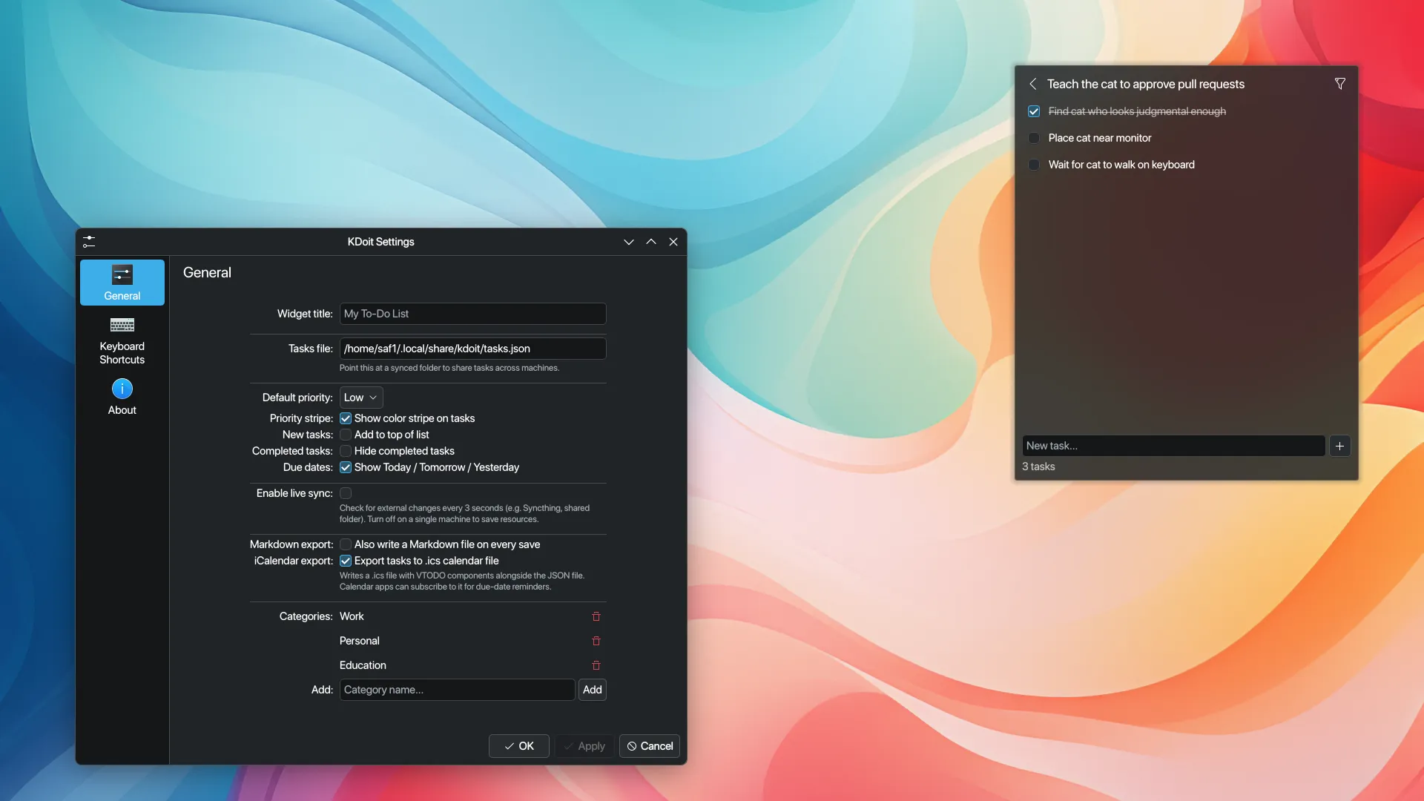Click the '3 tasks' counter
The width and height of the screenshot is (1424, 801).
pyautogui.click(x=1038, y=467)
